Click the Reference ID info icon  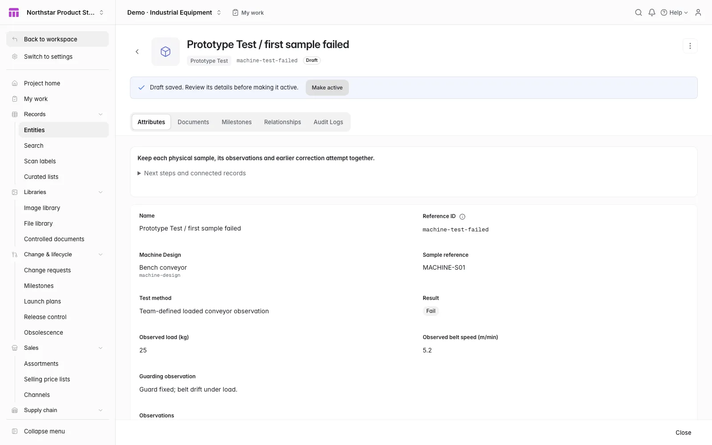(462, 217)
